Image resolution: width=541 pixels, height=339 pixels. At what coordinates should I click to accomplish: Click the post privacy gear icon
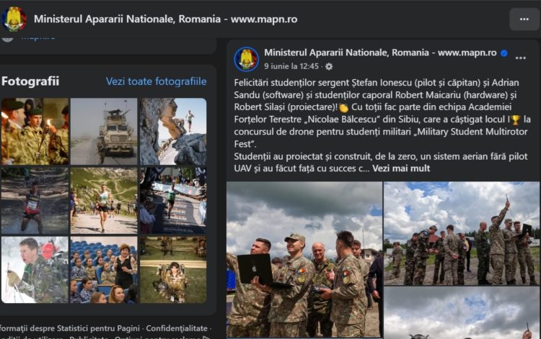pos(329,66)
